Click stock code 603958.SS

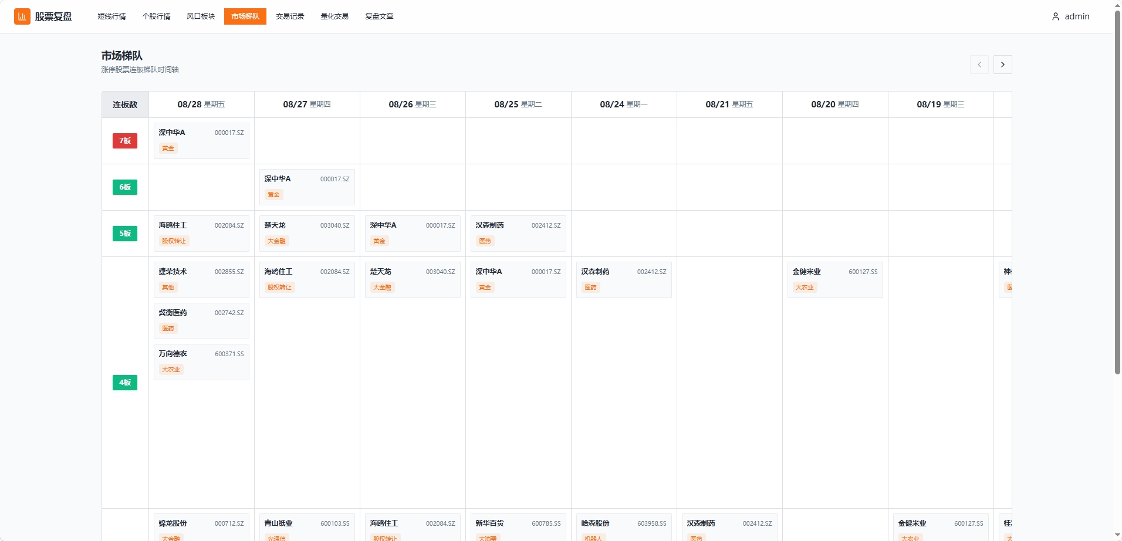click(652, 524)
